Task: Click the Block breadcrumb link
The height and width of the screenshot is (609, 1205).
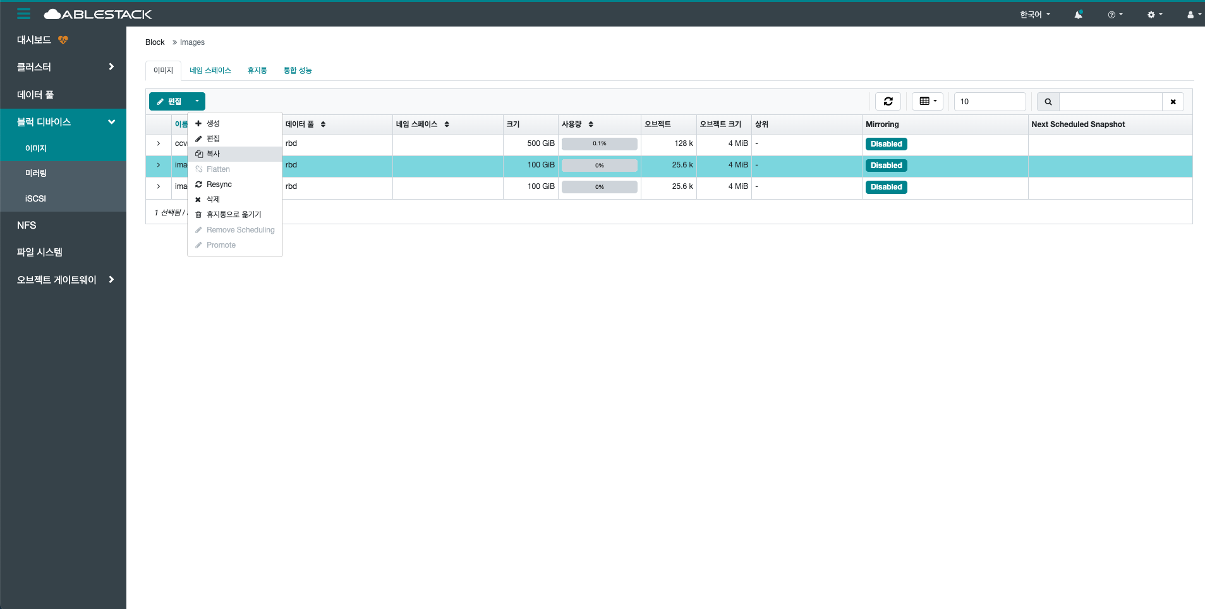Action: [154, 42]
